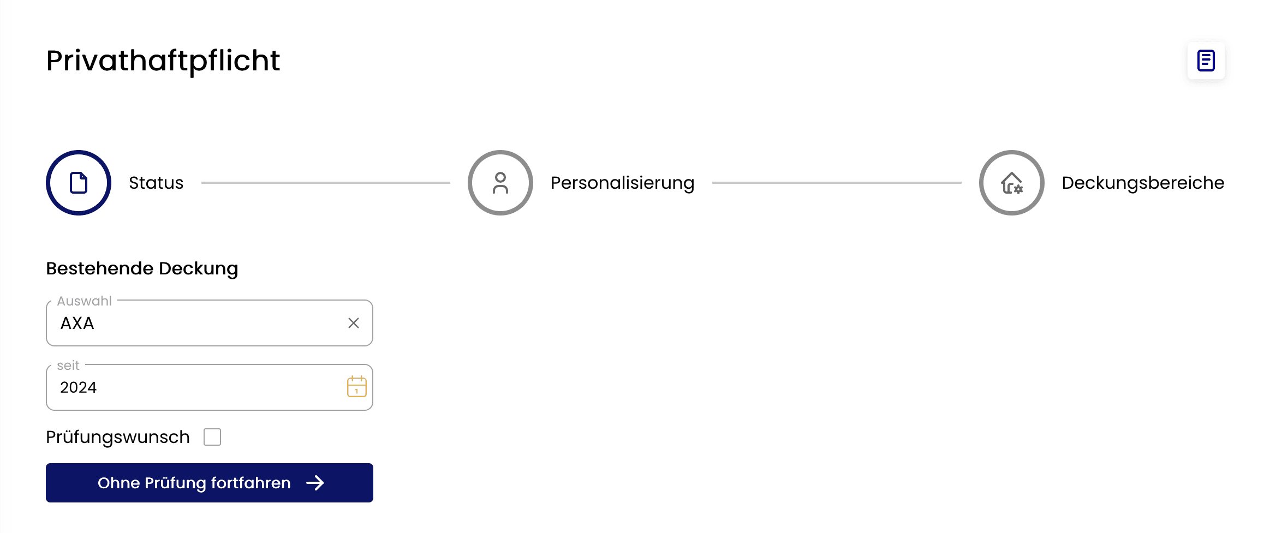1264x533 pixels.
Task: Click the seit year field 2024
Action: (x=196, y=387)
